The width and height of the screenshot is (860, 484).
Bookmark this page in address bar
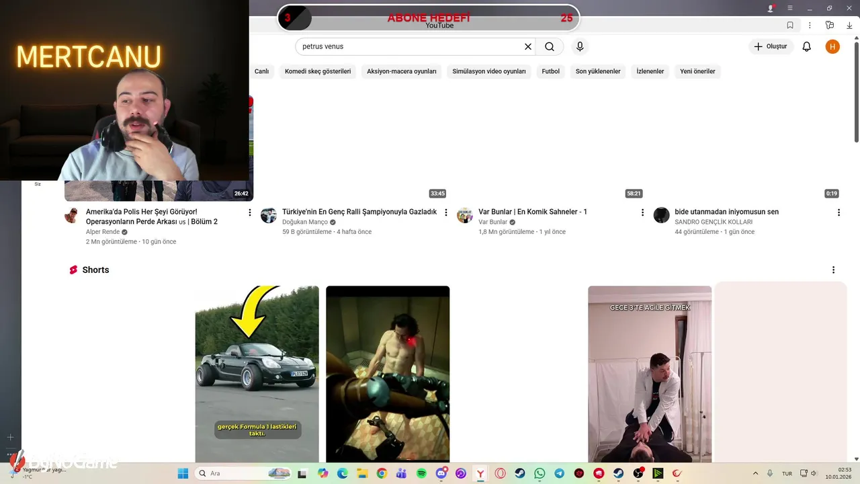pyautogui.click(x=790, y=25)
